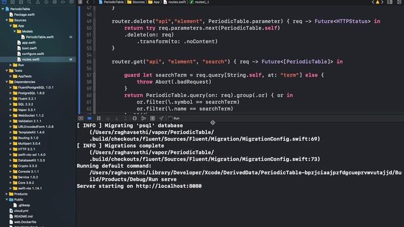The image size is (404, 227).
Task: Open environment overrides icon
Action: [x=153, y=118]
